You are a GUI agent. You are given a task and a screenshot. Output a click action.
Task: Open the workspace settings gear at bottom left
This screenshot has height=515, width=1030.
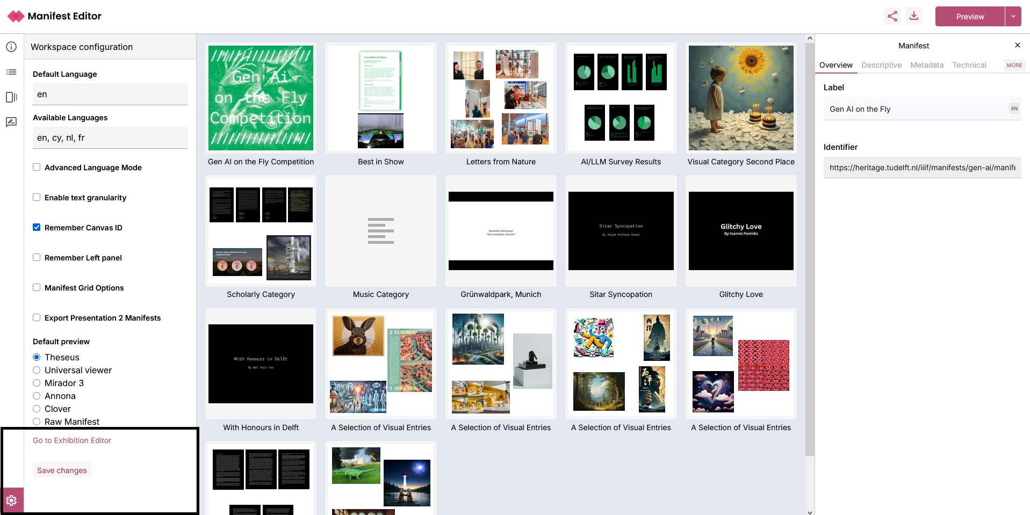click(x=11, y=500)
